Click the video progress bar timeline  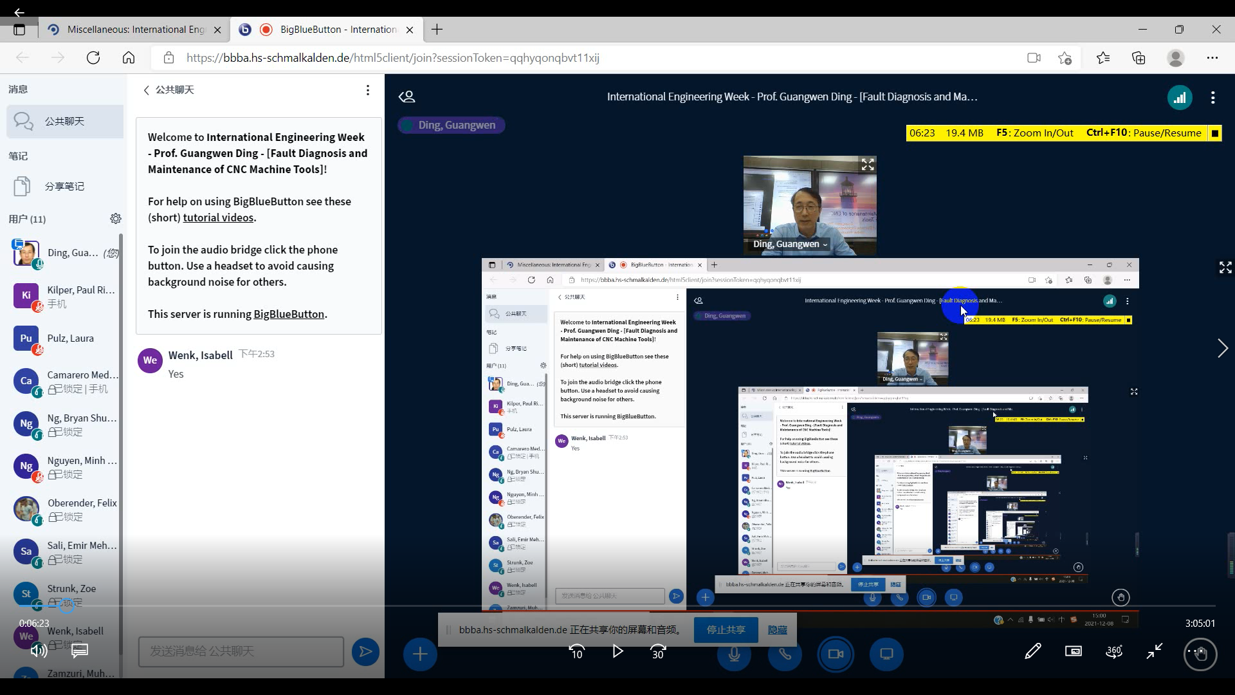[x=617, y=606]
